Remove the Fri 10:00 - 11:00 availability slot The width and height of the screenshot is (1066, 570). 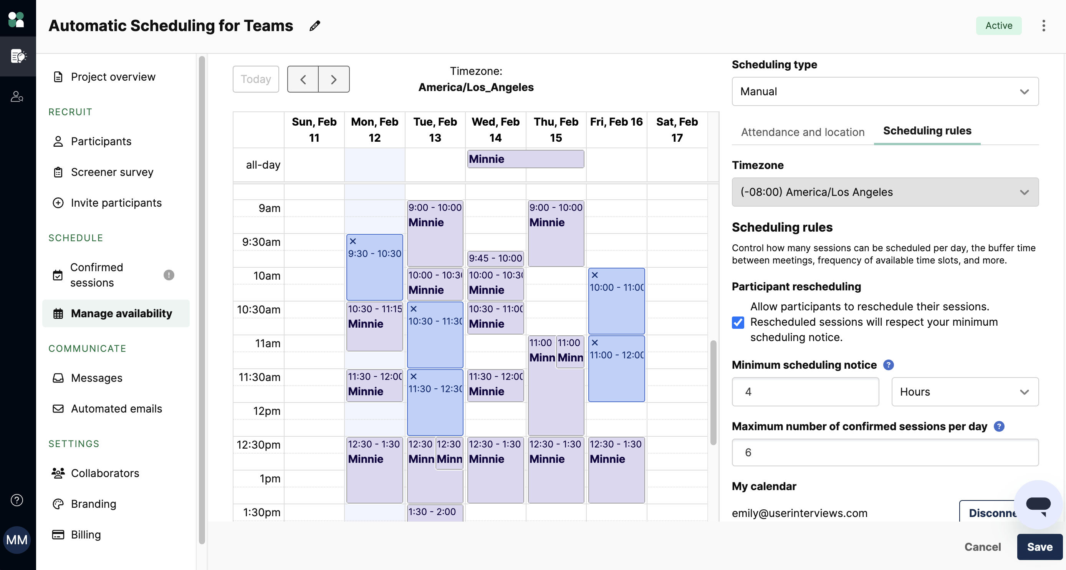pyautogui.click(x=594, y=275)
